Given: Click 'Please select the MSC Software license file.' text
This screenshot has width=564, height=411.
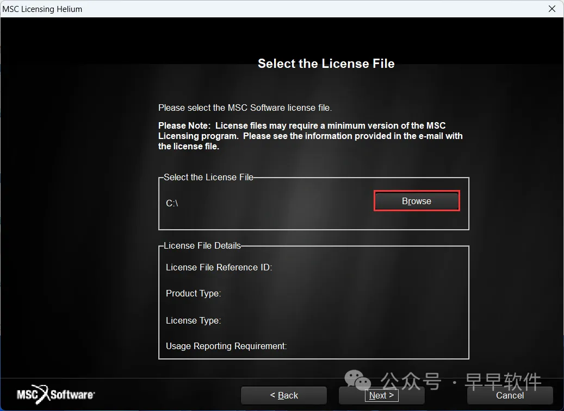Looking at the screenshot, I should [245, 108].
